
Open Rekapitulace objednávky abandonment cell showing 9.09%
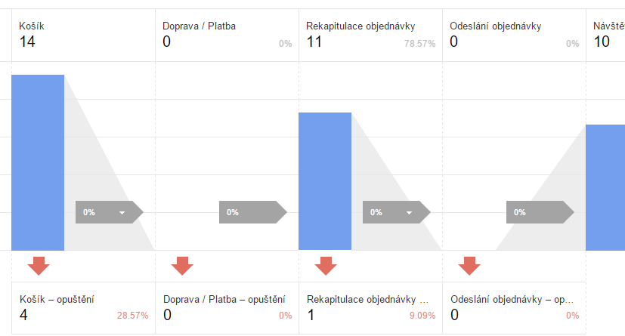point(370,308)
